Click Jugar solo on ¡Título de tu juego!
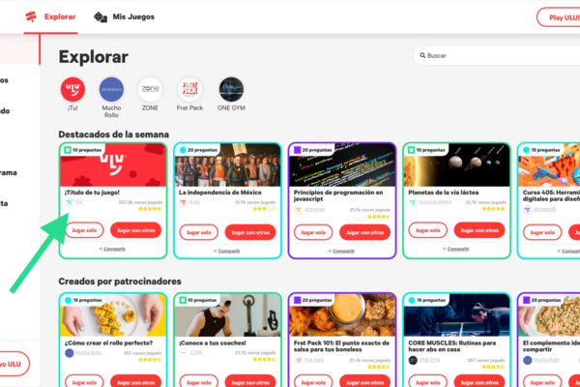580x387 pixels. (x=84, y=230)
